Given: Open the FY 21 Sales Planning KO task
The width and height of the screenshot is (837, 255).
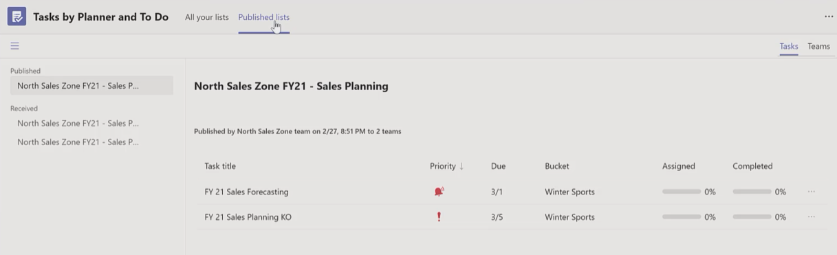Looking at the screenshot, I should click(248, 217).
